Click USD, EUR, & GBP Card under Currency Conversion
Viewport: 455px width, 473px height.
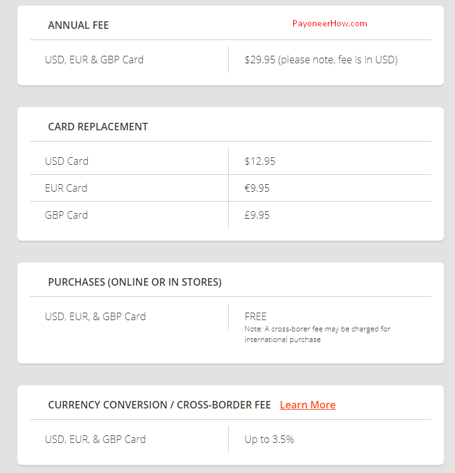click(x=95, y=439)
